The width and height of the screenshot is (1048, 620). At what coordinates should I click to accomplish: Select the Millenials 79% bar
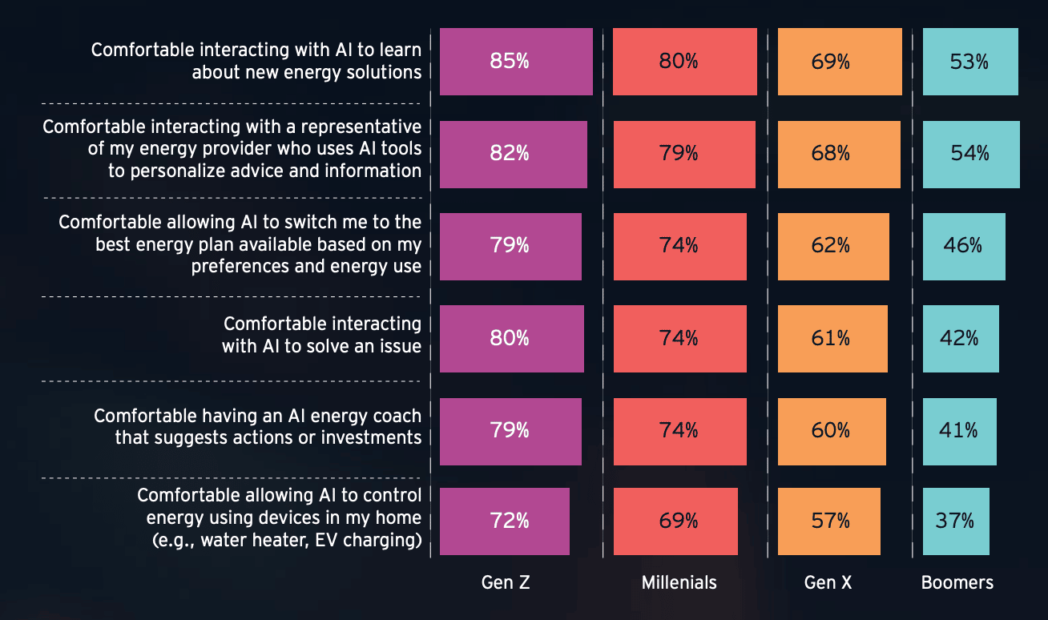[x=683, y=155]
